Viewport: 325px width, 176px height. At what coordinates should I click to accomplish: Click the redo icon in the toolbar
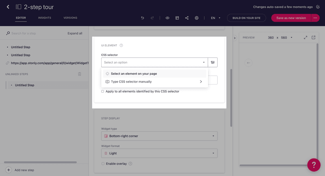152,18
